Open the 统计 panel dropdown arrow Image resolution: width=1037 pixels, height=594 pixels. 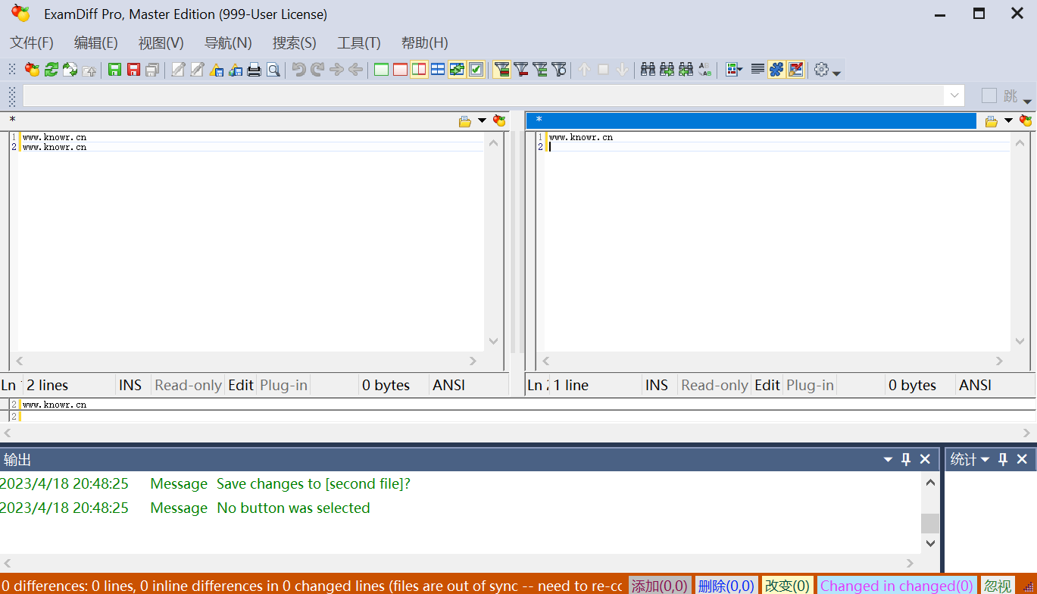[x=985, y=460]
